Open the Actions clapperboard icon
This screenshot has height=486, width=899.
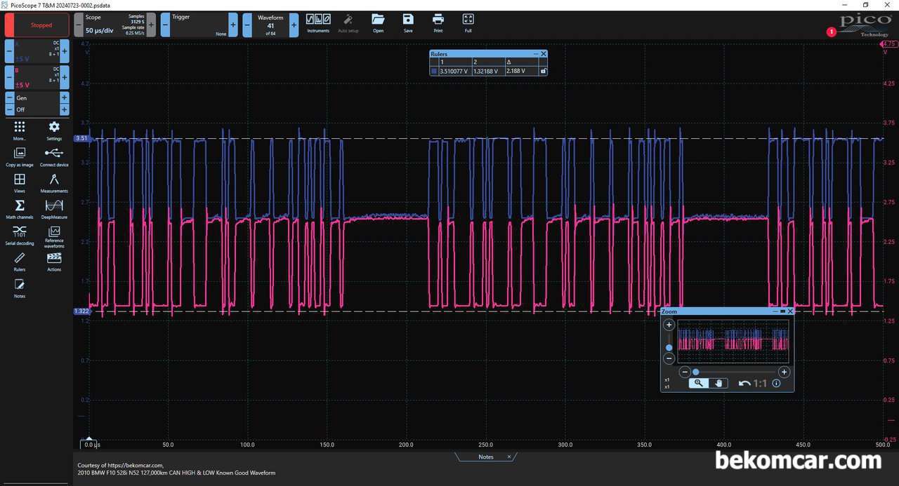pos(54,260)
